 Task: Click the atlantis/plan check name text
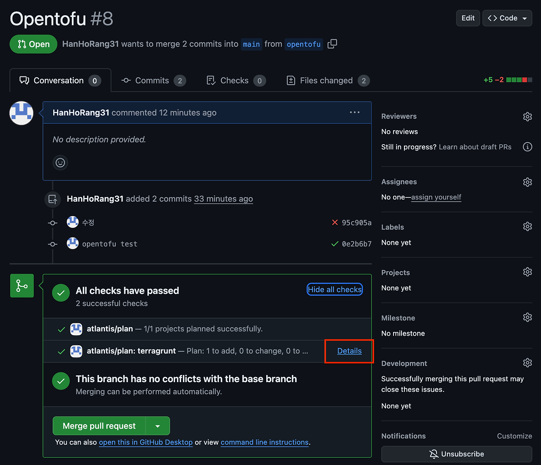(110, 328)
